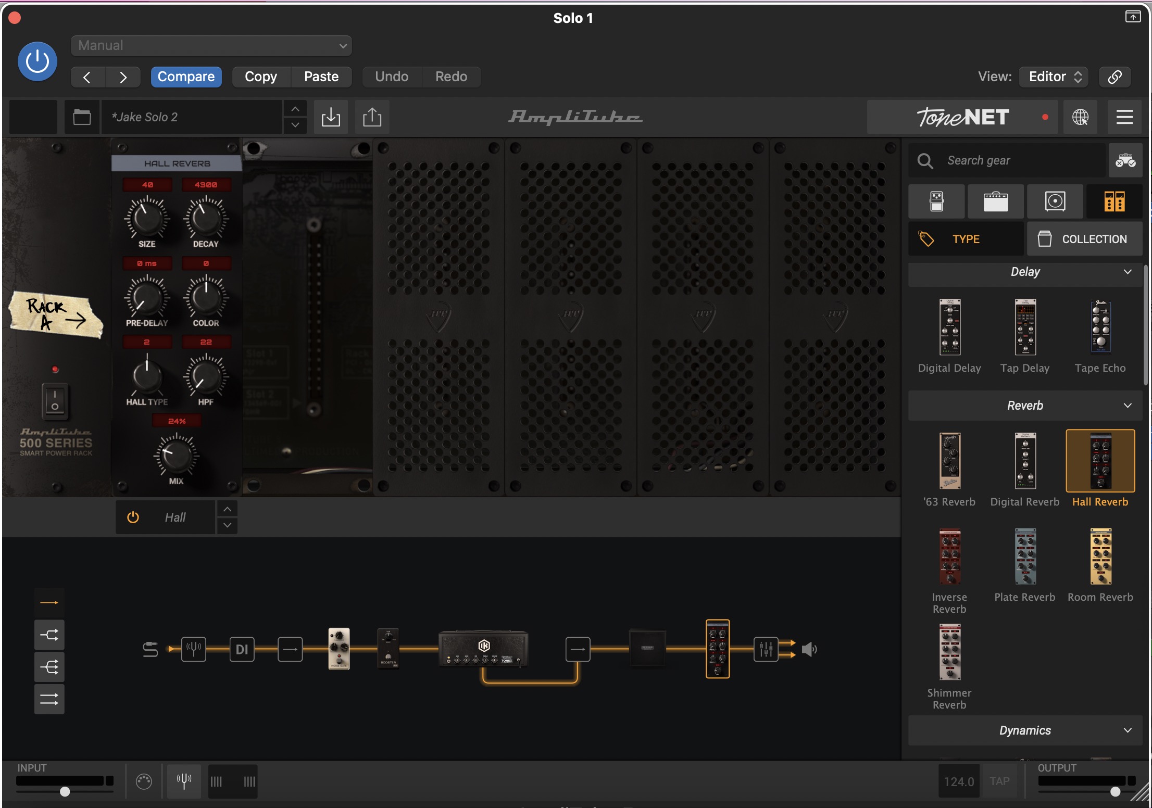Click the tuner block in signal chain
Image resolution: width=1152 pixels, height=808 pixels.
pos(193,649)
